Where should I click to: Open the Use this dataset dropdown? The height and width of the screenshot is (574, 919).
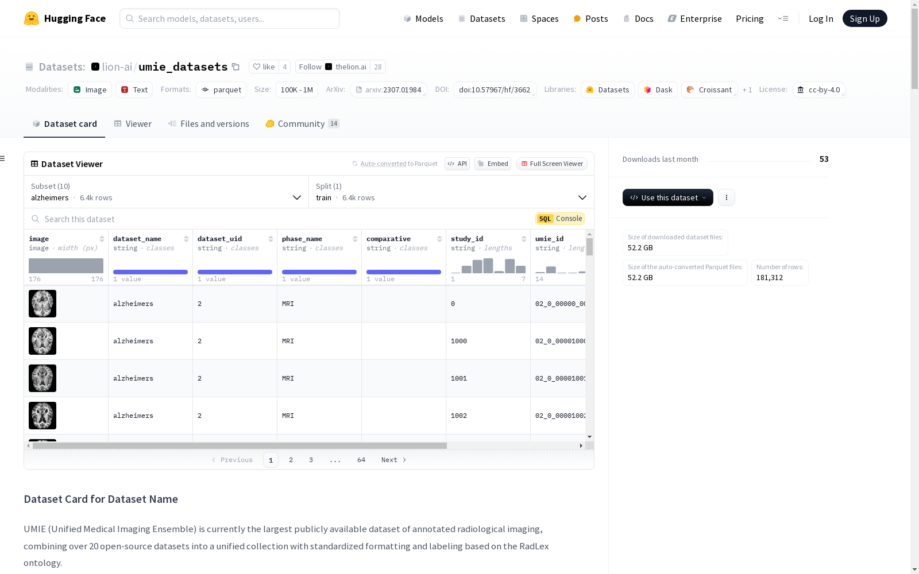[668, 197]
